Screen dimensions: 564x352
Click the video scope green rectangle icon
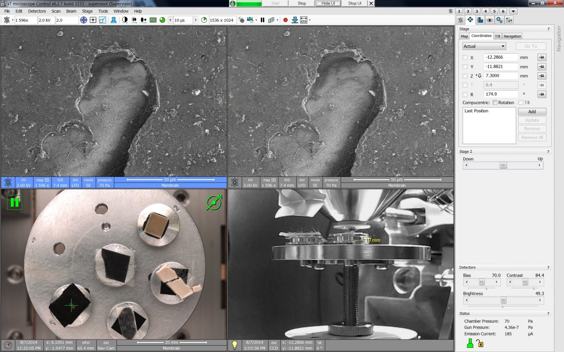click(153, 20)
